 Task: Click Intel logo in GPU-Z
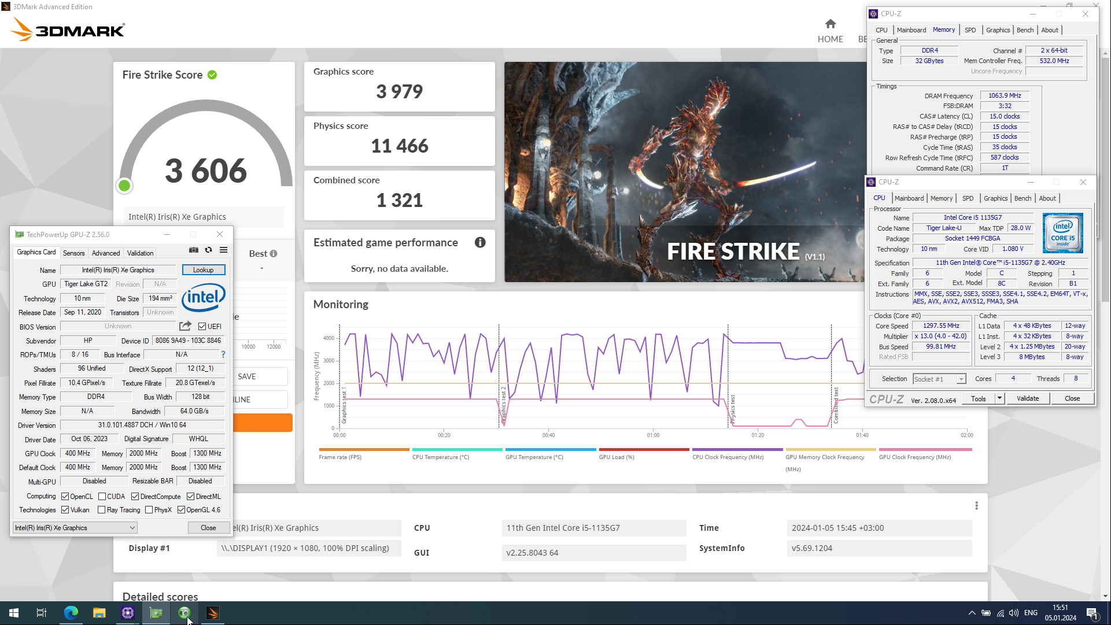tap(204, 297)
